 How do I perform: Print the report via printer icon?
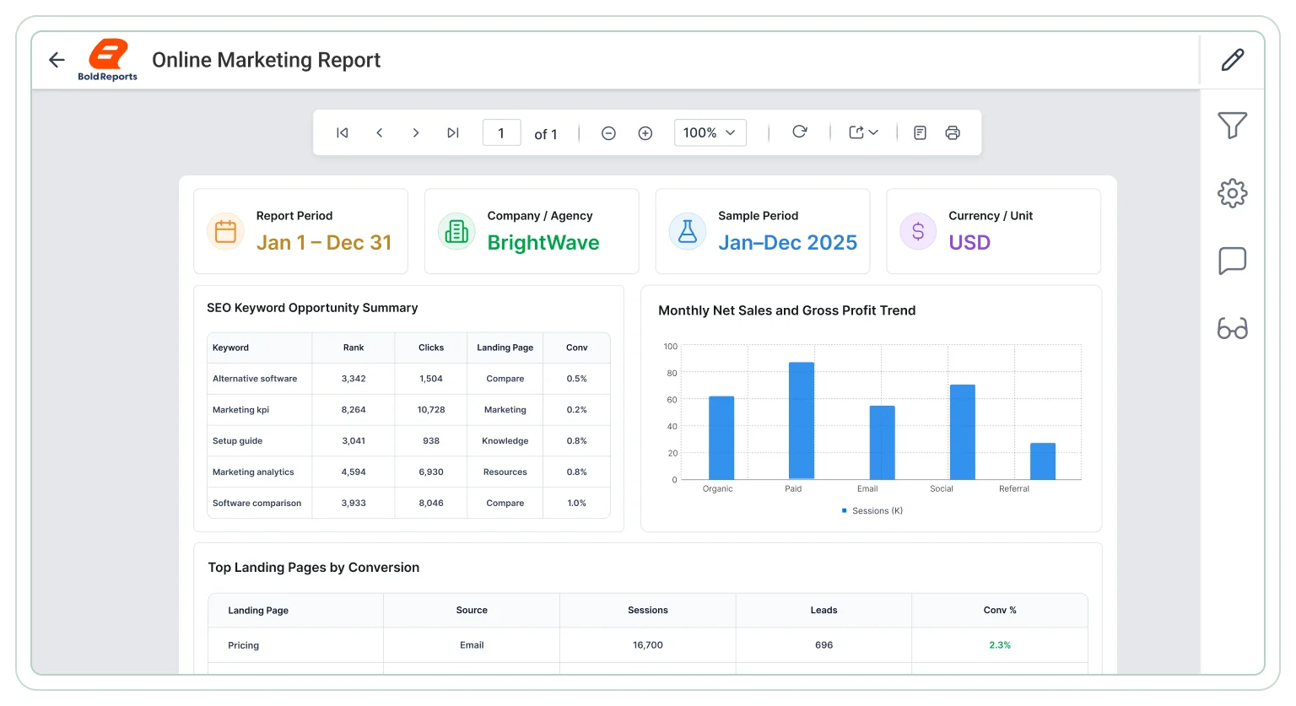click(x=953, y=132)
